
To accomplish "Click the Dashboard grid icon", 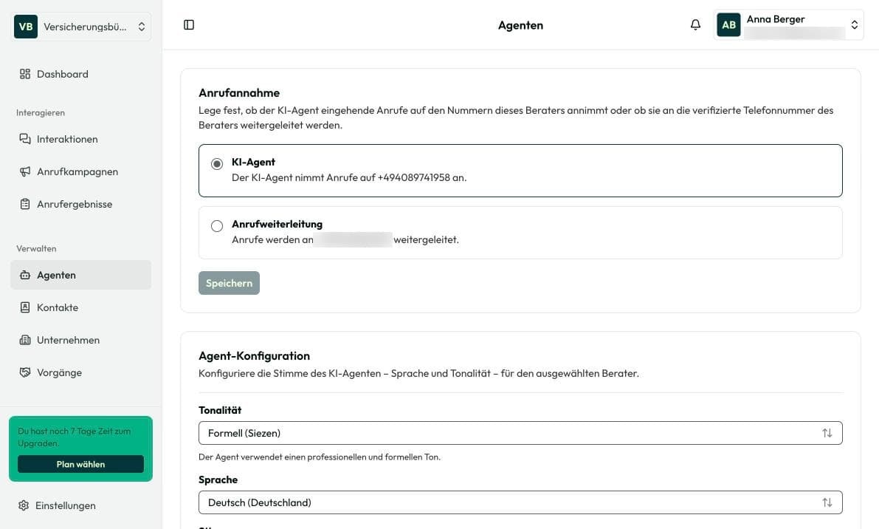I will (x=24, y=74).
